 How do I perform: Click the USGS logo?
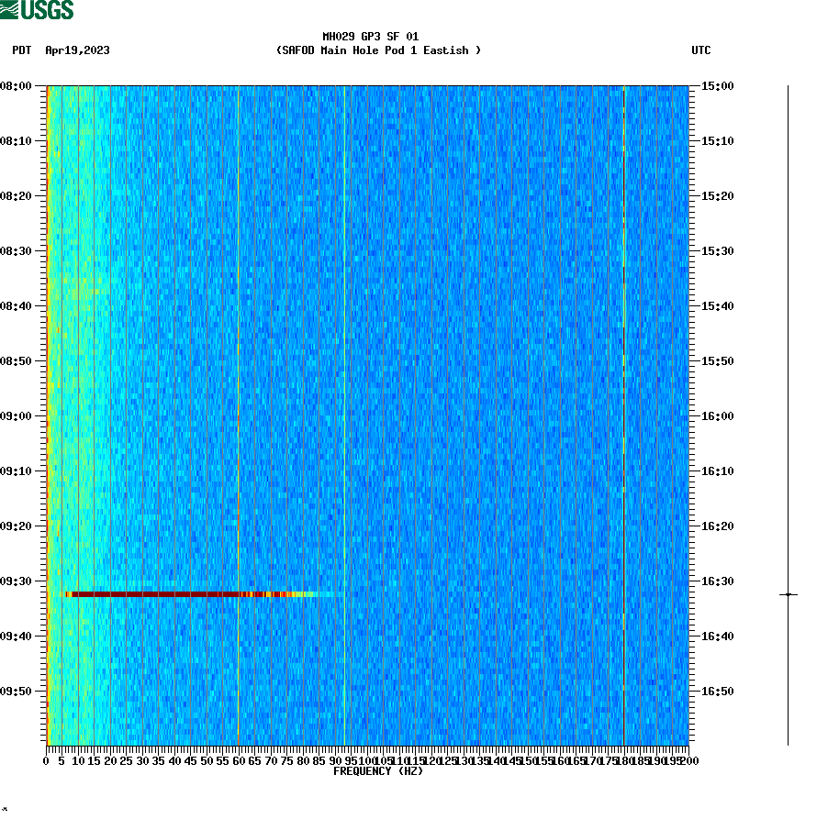37,9
